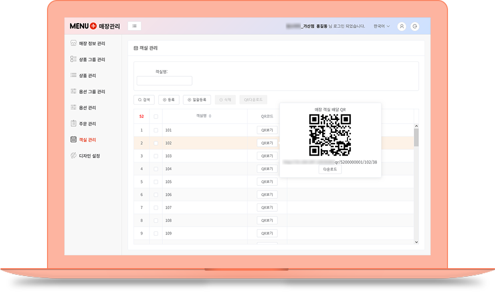Check the checkbox for room 104
495x292 pixels.
[156, 169]
